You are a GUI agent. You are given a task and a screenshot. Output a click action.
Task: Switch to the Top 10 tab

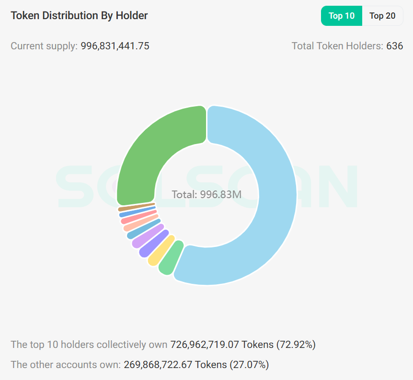pyautogui.click(x=342, y=16)
